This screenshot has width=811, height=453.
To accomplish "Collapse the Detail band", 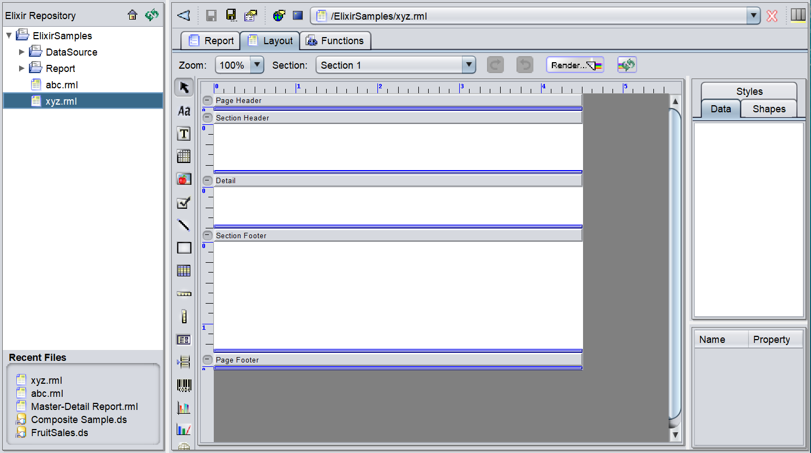I will coord(207,180).
